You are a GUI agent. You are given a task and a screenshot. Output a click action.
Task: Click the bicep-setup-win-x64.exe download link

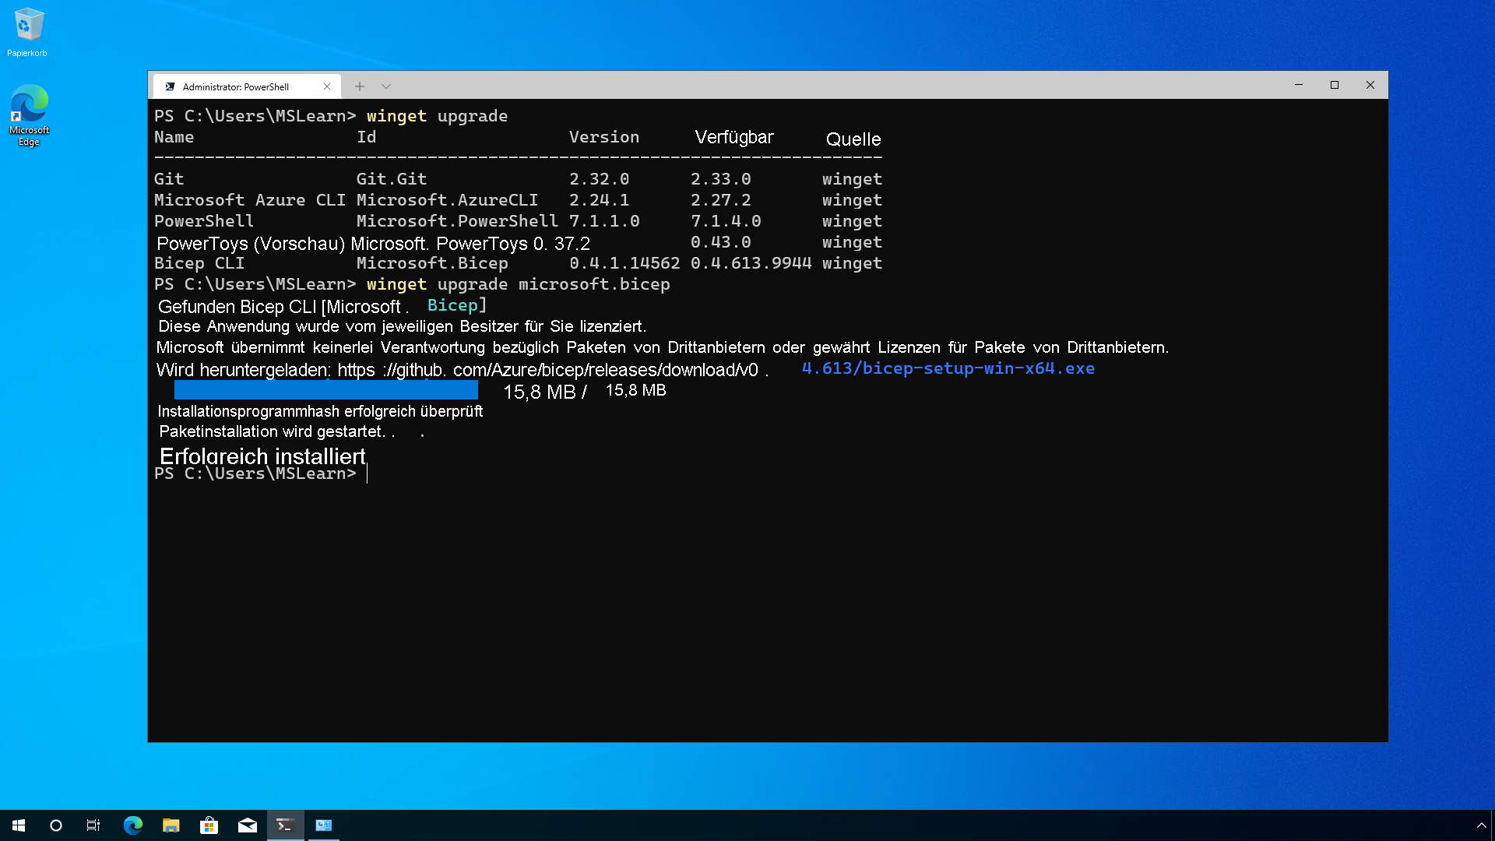(x=948, y=368)
